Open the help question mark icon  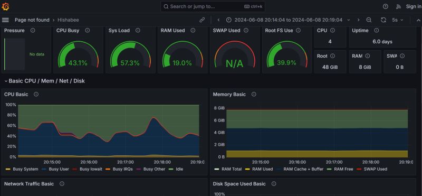click(x=386, y=7)
